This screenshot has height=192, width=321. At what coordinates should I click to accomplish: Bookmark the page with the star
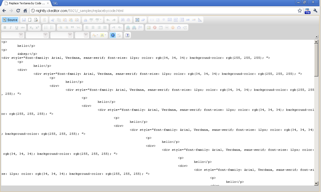[x=300, y=11]
